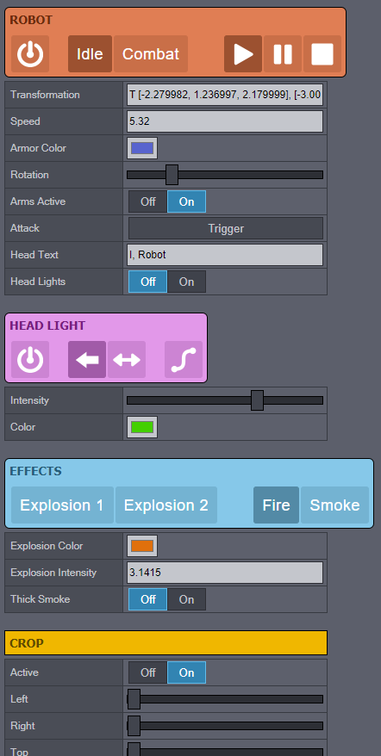381x756 pixels.
Task: Switch robot to Combat mode
Action: (151, 54)
